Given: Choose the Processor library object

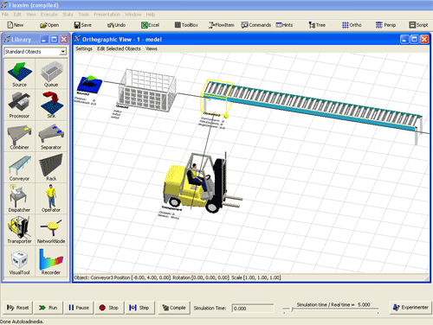Looking at the screenshot, I should 19,105.
